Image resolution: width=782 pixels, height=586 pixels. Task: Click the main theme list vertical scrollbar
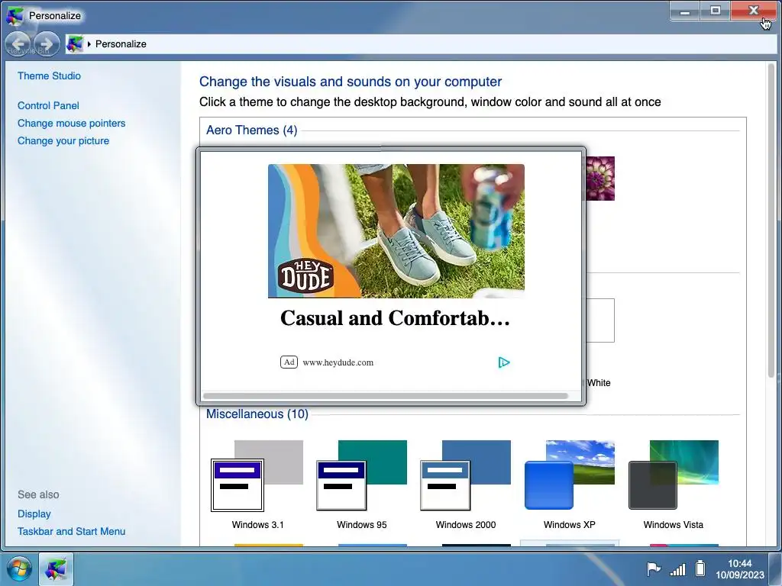click(x=771, y=221)
